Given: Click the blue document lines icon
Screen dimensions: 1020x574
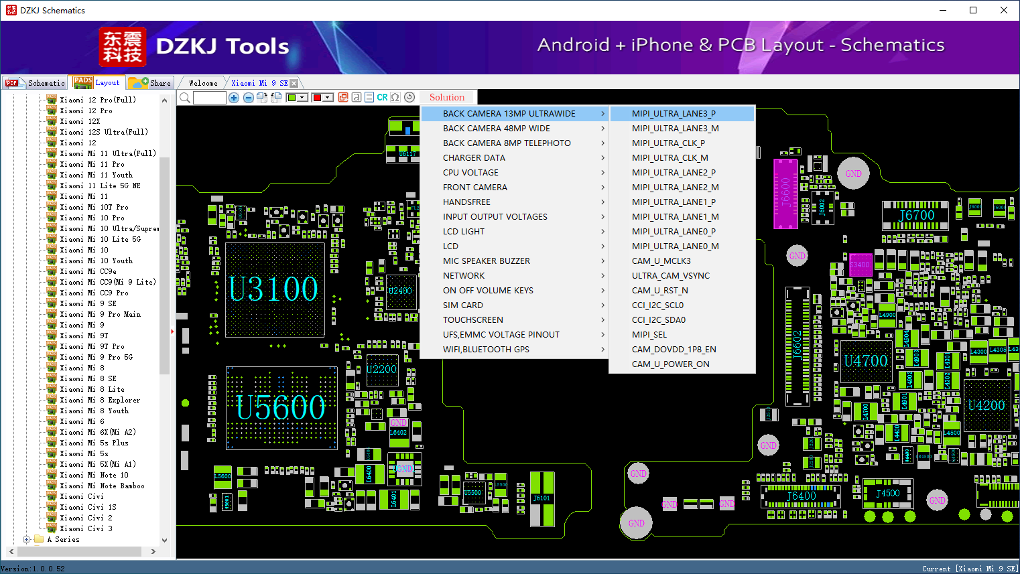Looking at the screenshot, I should tap(369, 97).
